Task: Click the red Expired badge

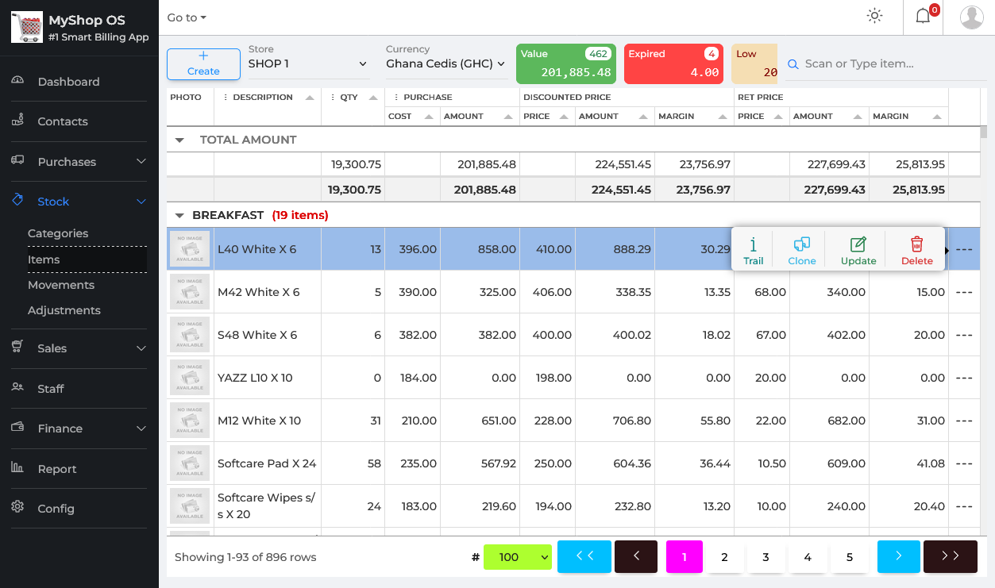Action: (x=673, y=63)
